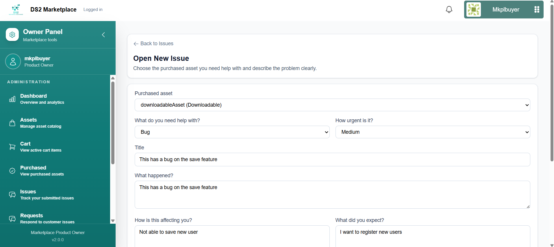This screenshot has height=247, width=554.
Task: Click the 'Logged in' status text
Action: (x=93, y=10)
